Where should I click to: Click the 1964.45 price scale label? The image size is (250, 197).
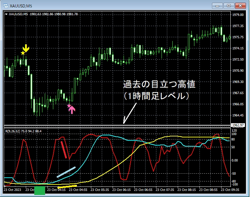coord(238,115)
